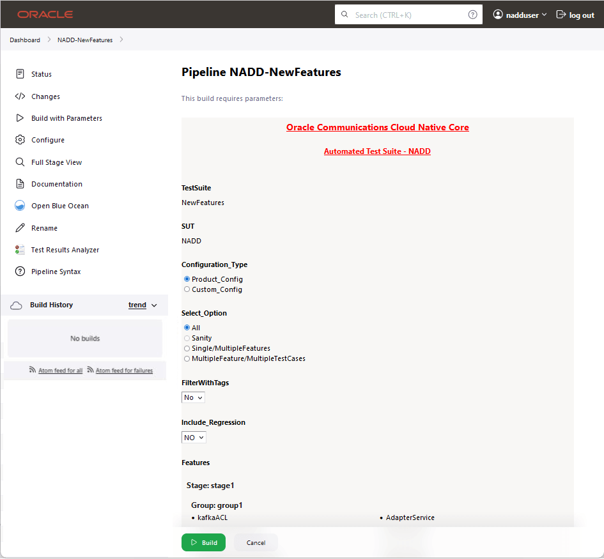The width and height of the screenshot is (604, 559).
Task: Open Atom feed for failures link
Action: point(124,371)
